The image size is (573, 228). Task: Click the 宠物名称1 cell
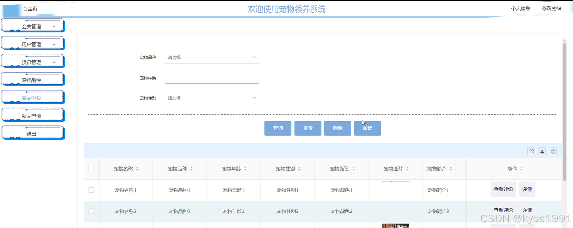coord(125,190)
